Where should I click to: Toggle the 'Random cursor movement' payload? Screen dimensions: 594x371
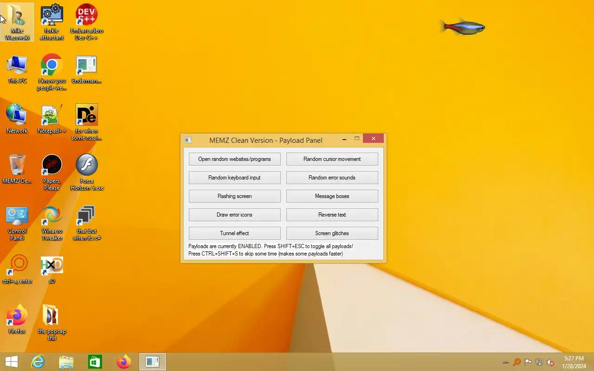(332, 159)
